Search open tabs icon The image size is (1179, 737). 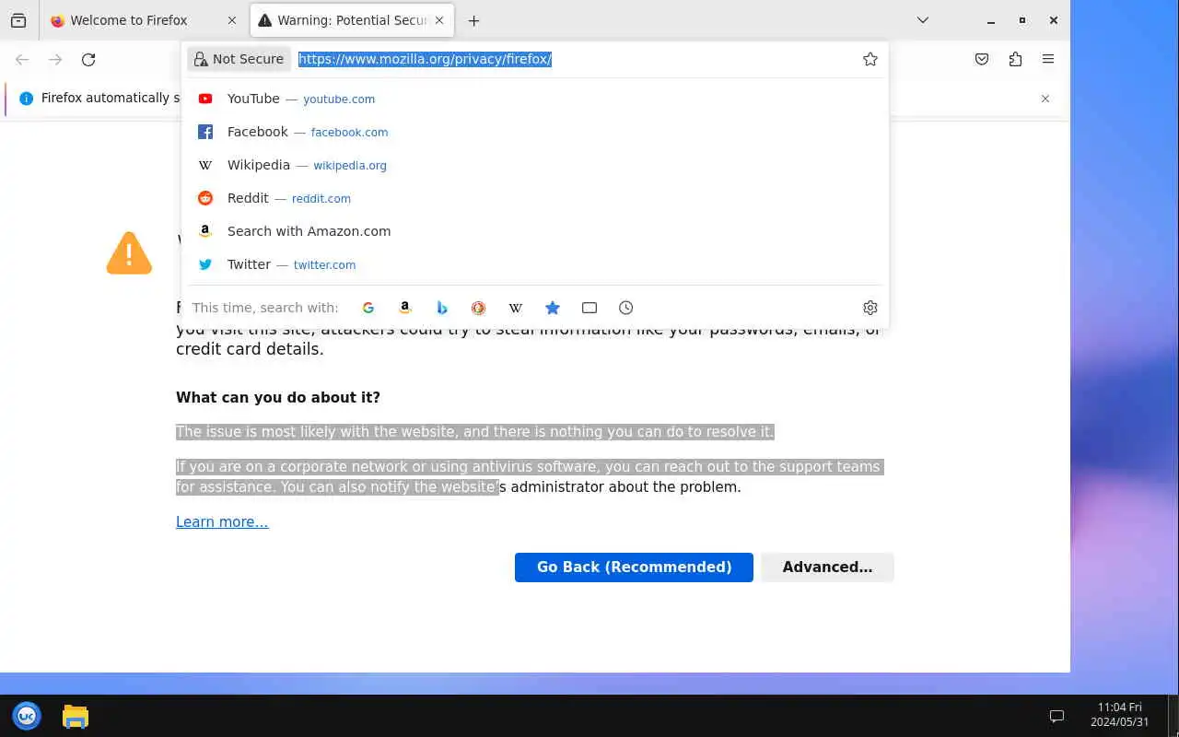click(589, 308)
